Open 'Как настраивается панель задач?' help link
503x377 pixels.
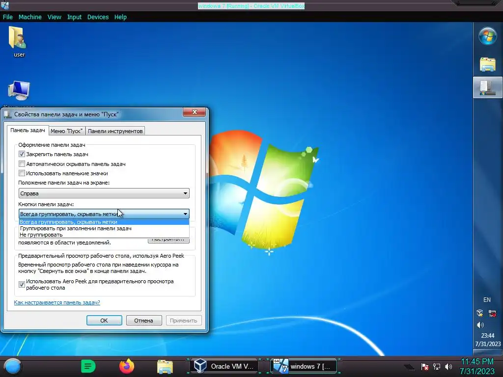tap(57, 302)
